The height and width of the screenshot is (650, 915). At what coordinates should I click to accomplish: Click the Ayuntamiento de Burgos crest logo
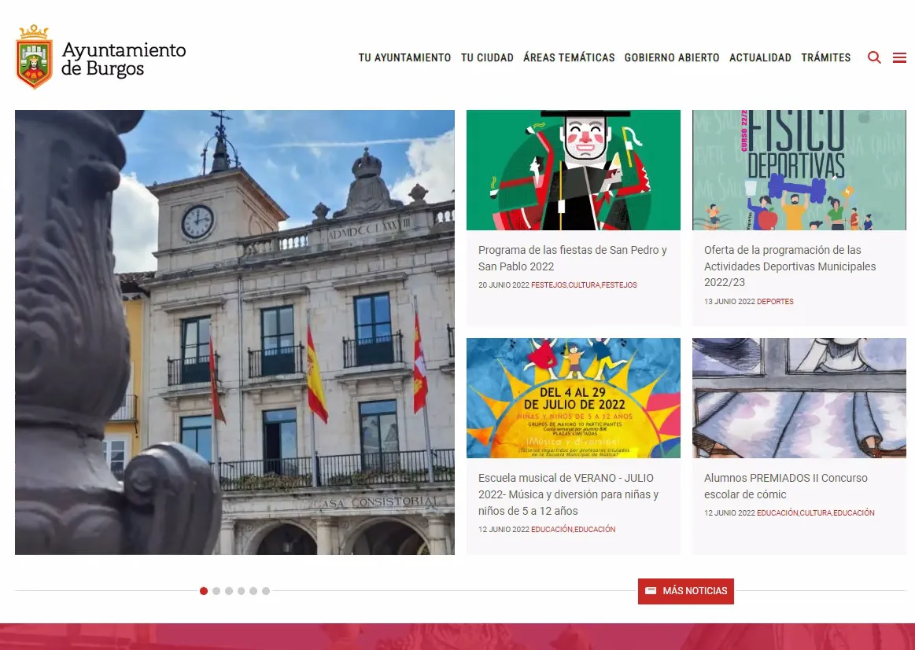[34, 57]
